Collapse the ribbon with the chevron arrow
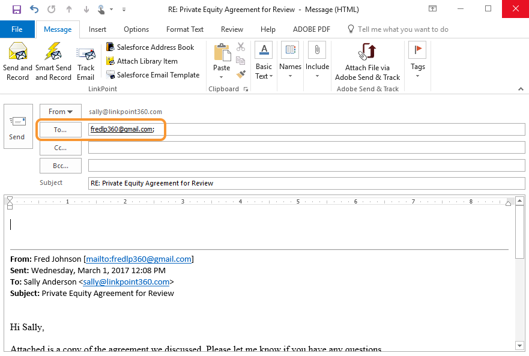The image size is (529, 356). coord(520,89)
